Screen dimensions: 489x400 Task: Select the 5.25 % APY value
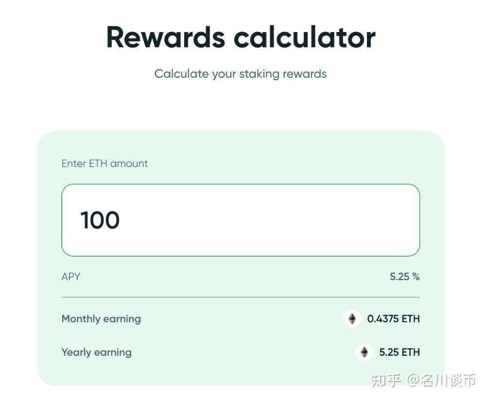click(404, 277)
